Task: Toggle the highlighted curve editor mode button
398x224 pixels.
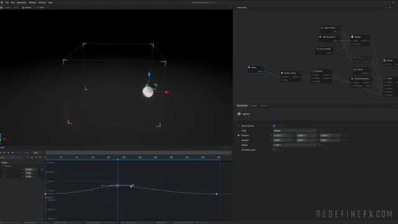Action: (27, 157)
